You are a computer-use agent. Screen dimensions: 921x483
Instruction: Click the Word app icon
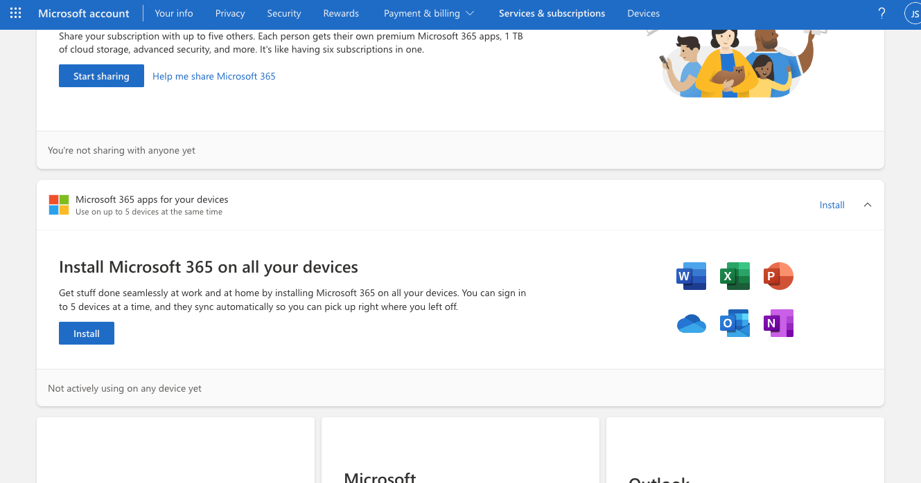[691, 276]
